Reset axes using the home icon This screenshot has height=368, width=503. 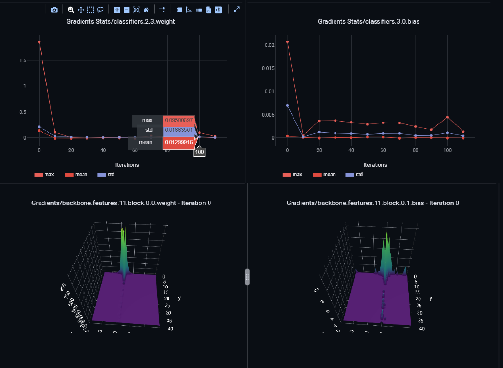pos(146,10)
